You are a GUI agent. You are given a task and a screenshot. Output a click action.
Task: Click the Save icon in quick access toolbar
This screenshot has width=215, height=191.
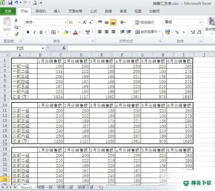(x=10, y=3)
